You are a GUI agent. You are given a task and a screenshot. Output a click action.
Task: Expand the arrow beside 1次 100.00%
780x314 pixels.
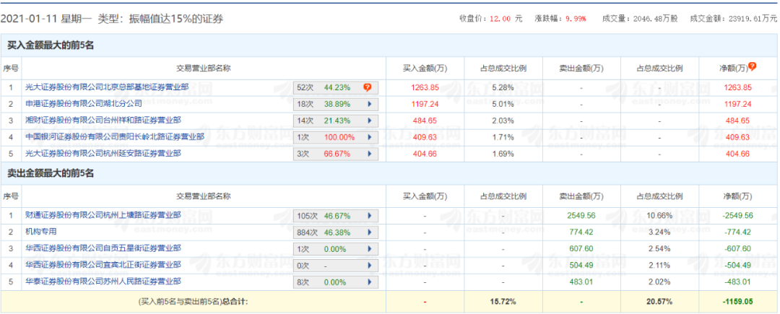click(x=370, y=137)
